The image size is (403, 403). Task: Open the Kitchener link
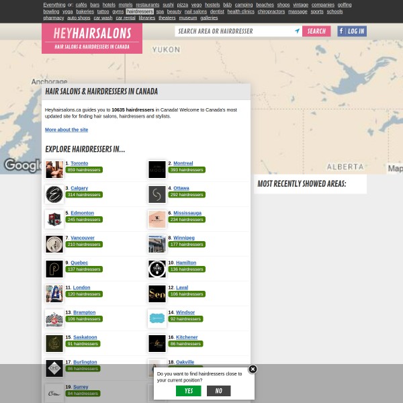(187, 337)
